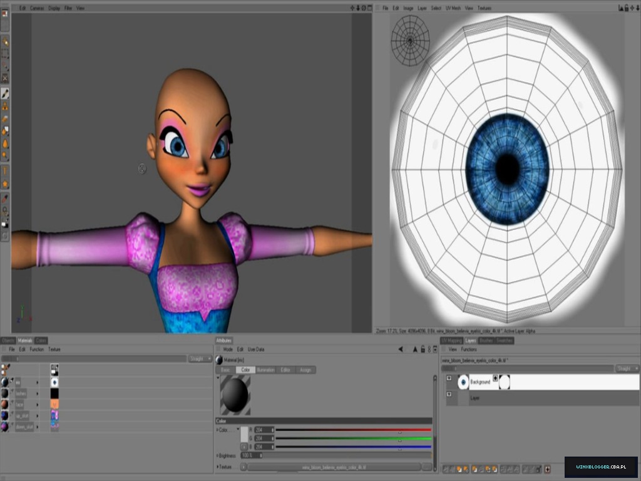Image resolution: width=641 pixels, height=481 pixels.
Task: Click the foreground/background color swap icon
Action: coord(5,224)
